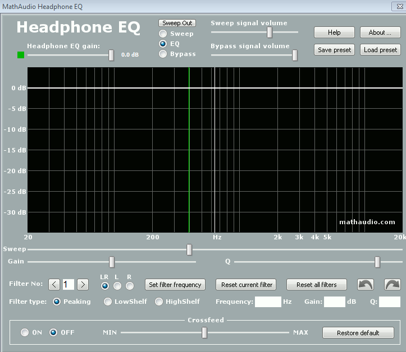Screen dimensions: 406x352
Task: Select L channel only
Action: pyautogui.click(x=117, y=286)
